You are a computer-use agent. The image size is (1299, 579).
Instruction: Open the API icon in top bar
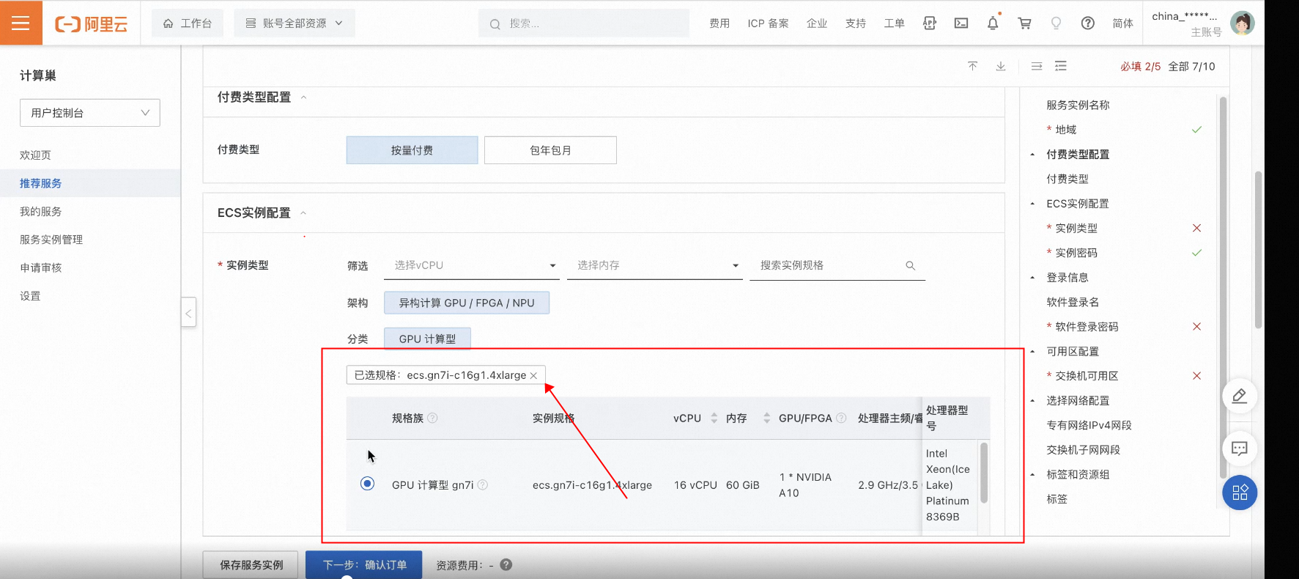[x=930, y=23]
